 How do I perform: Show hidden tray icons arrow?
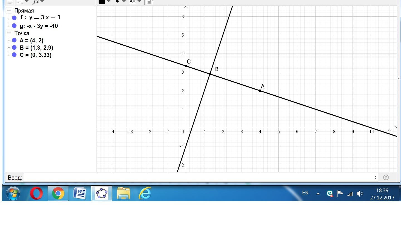[318, 194]
